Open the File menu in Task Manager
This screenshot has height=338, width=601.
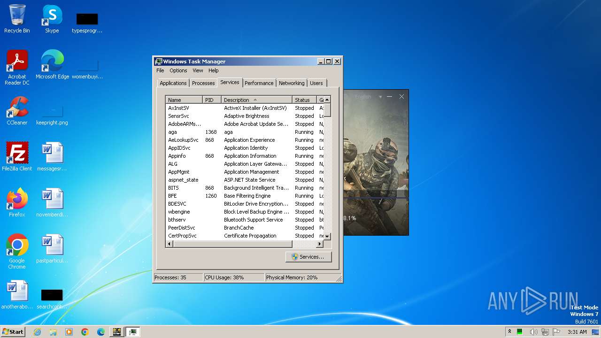coord(160,70)
